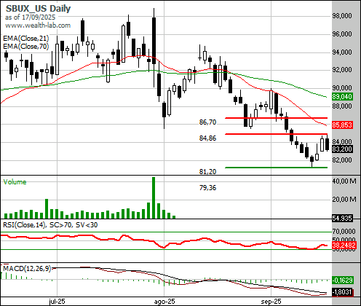Click the upper red 86,70 resistance line

tap(277, 118)
